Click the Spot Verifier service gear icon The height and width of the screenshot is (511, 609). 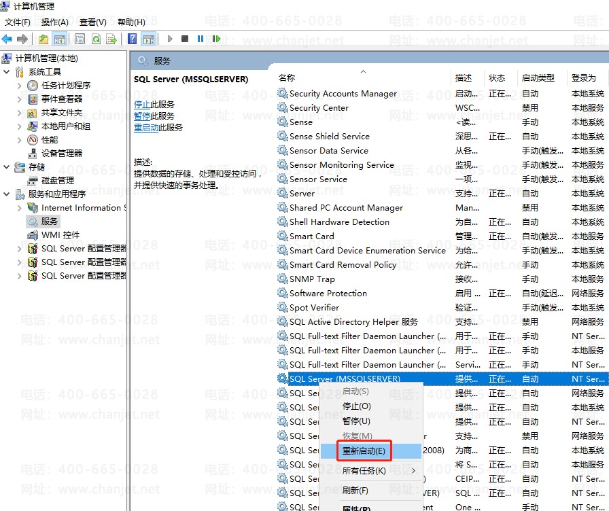(282, 307)
